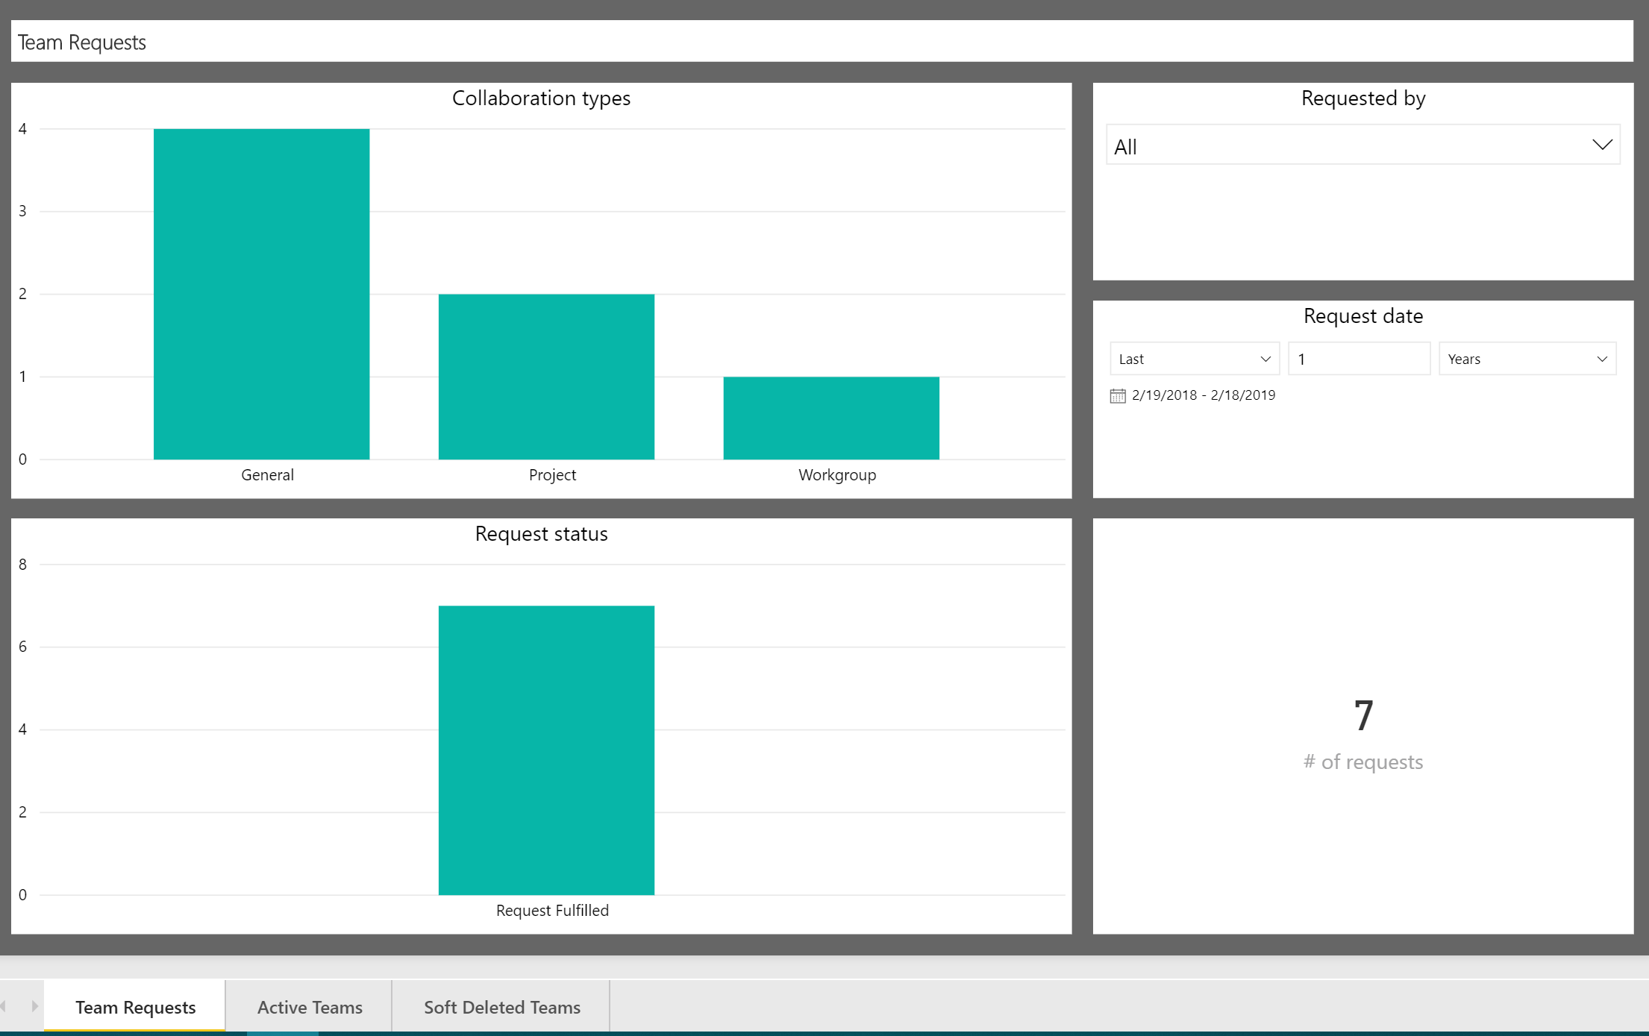Image resolution: width=1649 pixels, height=1036 pixels.
Task: Expand the Years unit dropdown
Action: coord(1527,359)
